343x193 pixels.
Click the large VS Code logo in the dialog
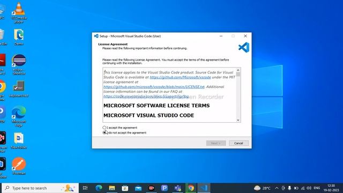(244, 47)
